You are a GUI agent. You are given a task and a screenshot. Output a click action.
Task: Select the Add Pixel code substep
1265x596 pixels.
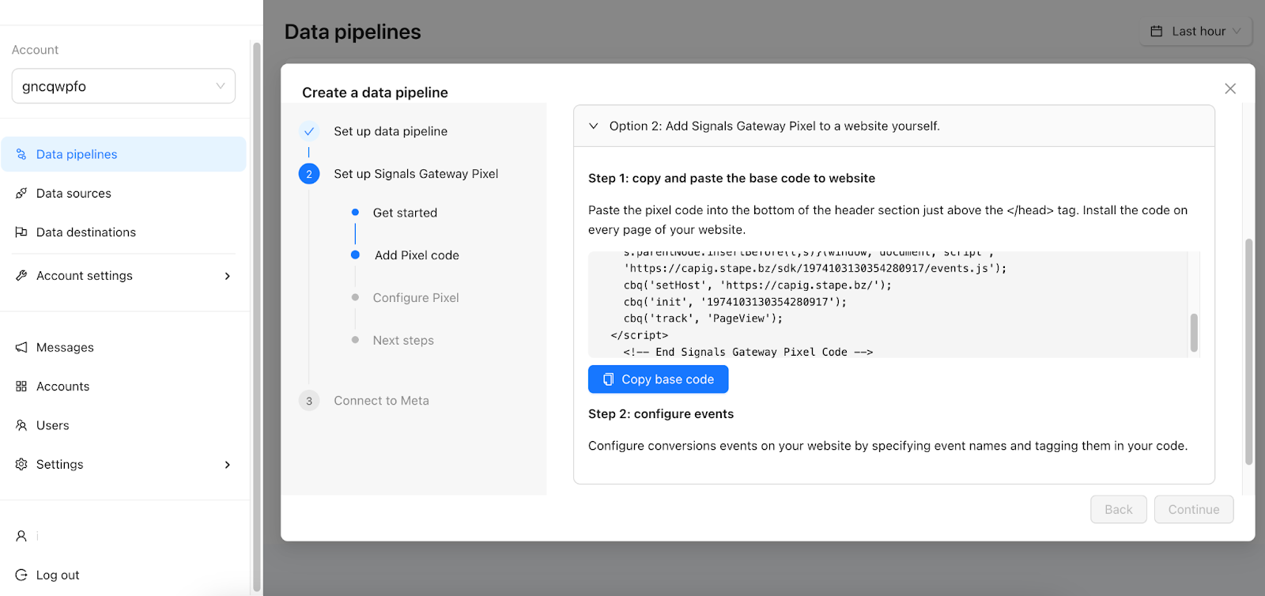pyautogui.click(x=417, y=255)
